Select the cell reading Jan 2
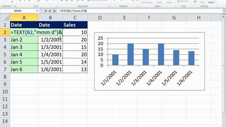Viewport: 226px width, 127px height. tap(24, 40)
